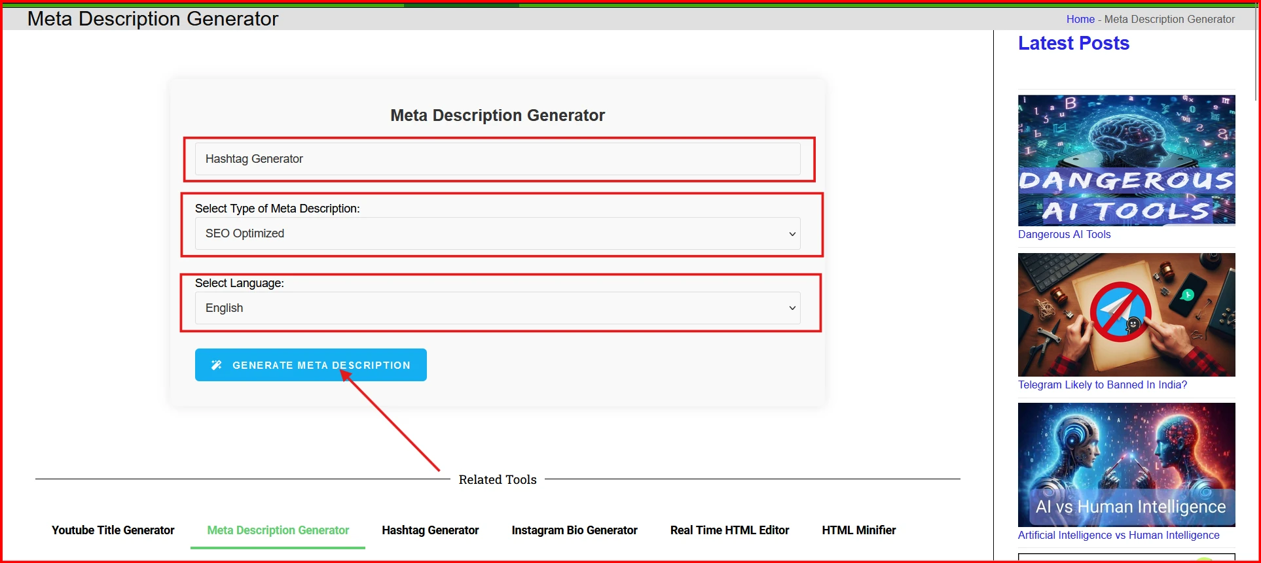Click the Related Tools section heading
This screenshot has height=563, width=1261.
point(498,480)
